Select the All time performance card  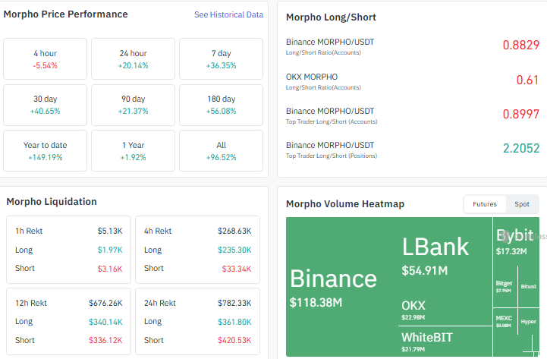pos(222,151)
